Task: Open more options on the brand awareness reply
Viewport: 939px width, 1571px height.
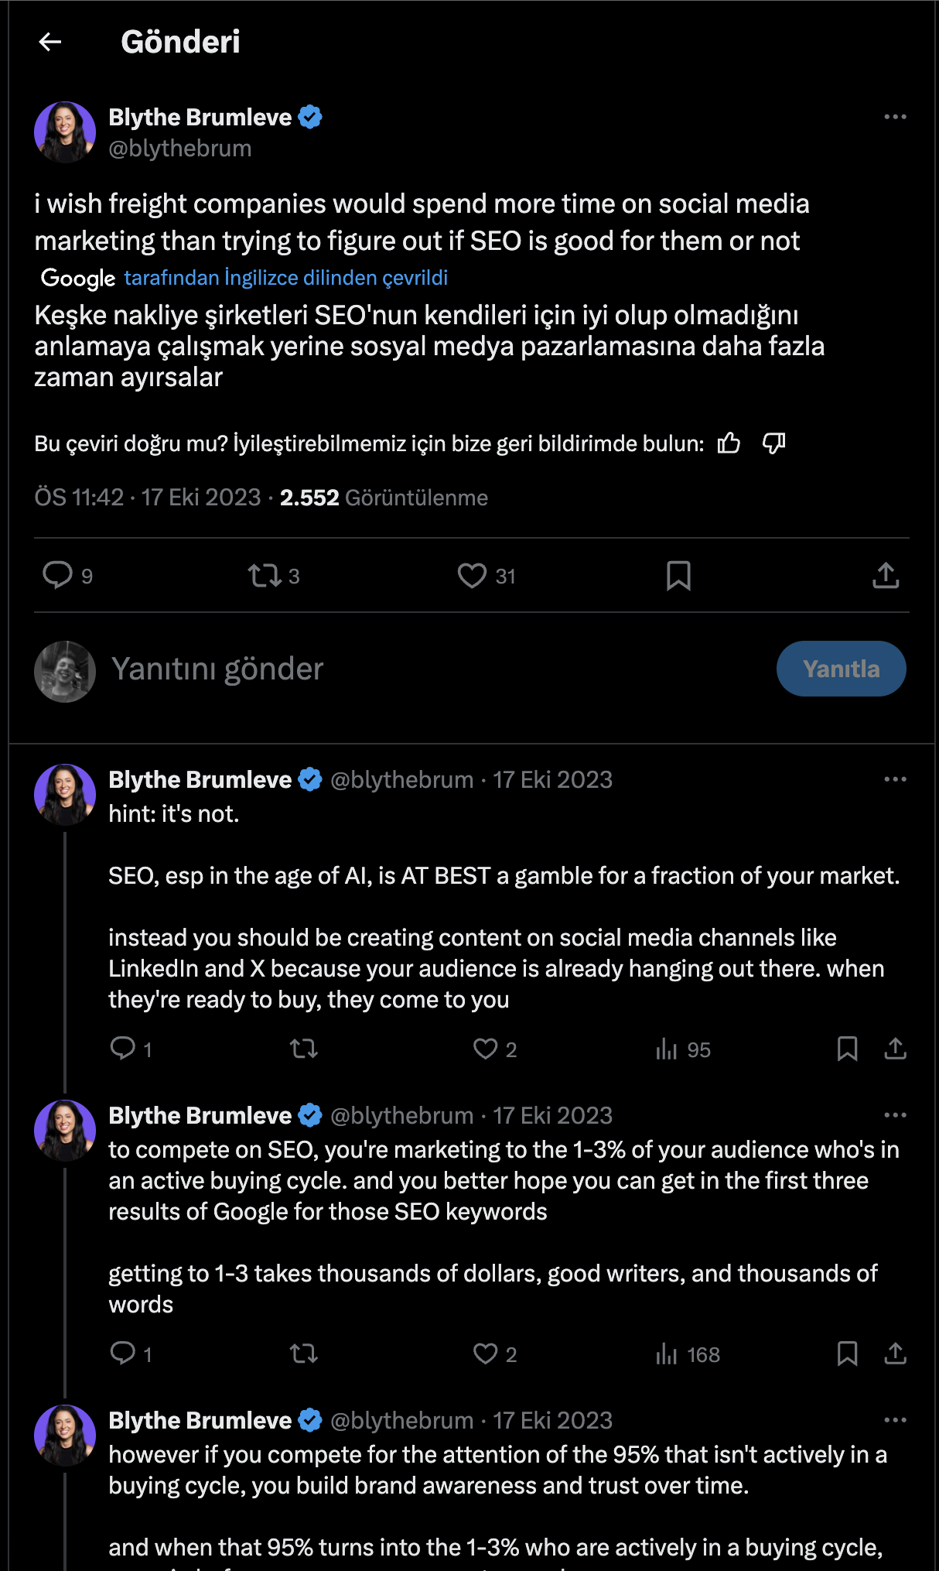Action: (x=895, y=1421)
